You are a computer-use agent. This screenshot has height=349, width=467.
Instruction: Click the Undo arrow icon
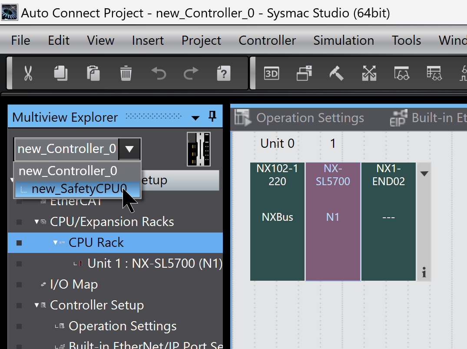pyautogui.click(x=159, y=73)
